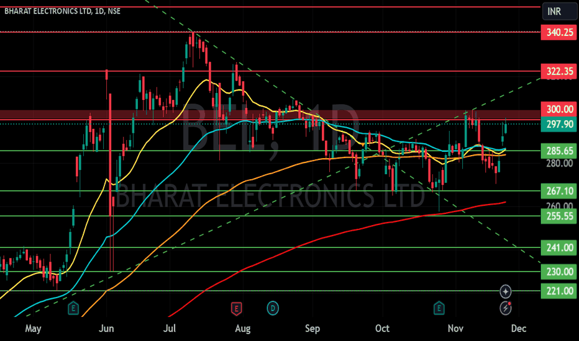Open the lightning bolt latest-news icon
Viewport: 579px width, 341px height.
coord(506,308)
